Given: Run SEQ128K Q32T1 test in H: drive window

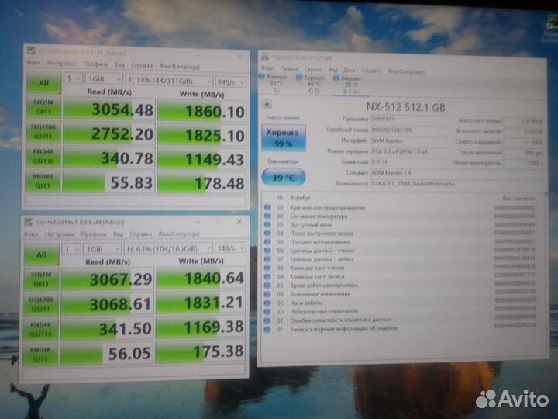Looking at the screenshot, I should click(41, 304).
